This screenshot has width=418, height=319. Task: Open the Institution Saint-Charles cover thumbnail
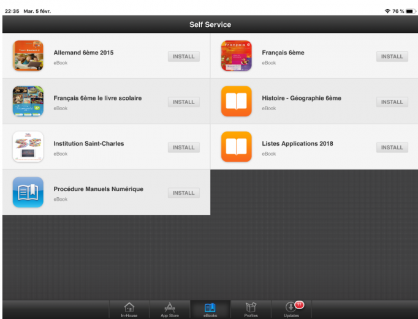click(28, 147)
